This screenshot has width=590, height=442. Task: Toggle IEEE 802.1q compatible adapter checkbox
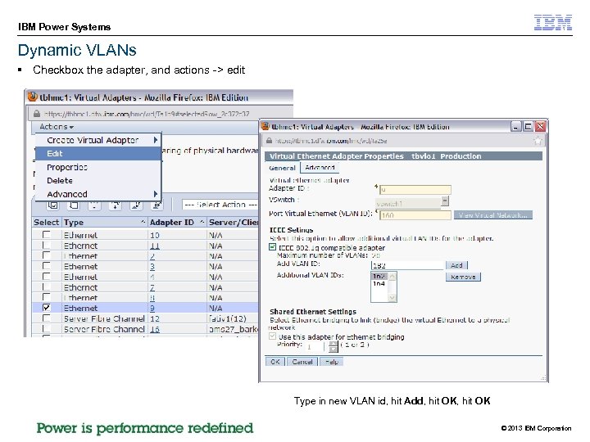[x=272, y=247]
